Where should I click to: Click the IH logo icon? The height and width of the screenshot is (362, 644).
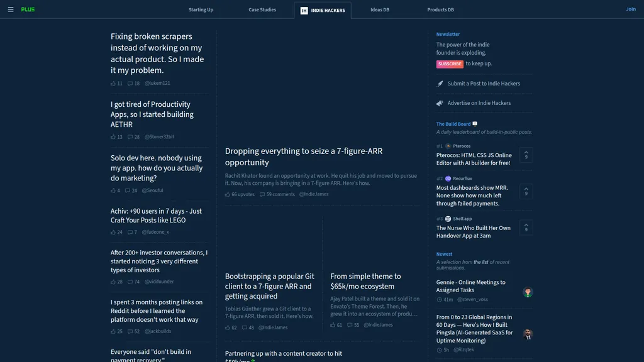[304, 11]
